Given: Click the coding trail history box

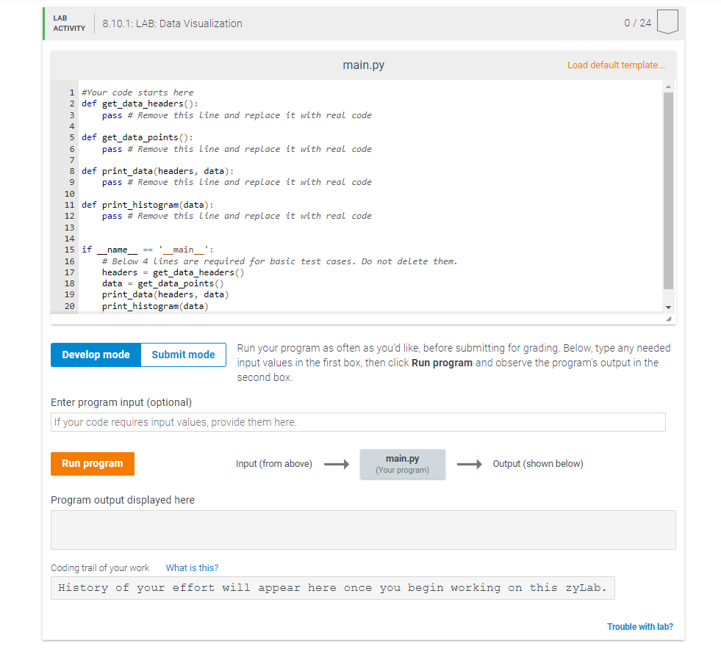Looking at the screenshot, I should [x=333, y=588].
